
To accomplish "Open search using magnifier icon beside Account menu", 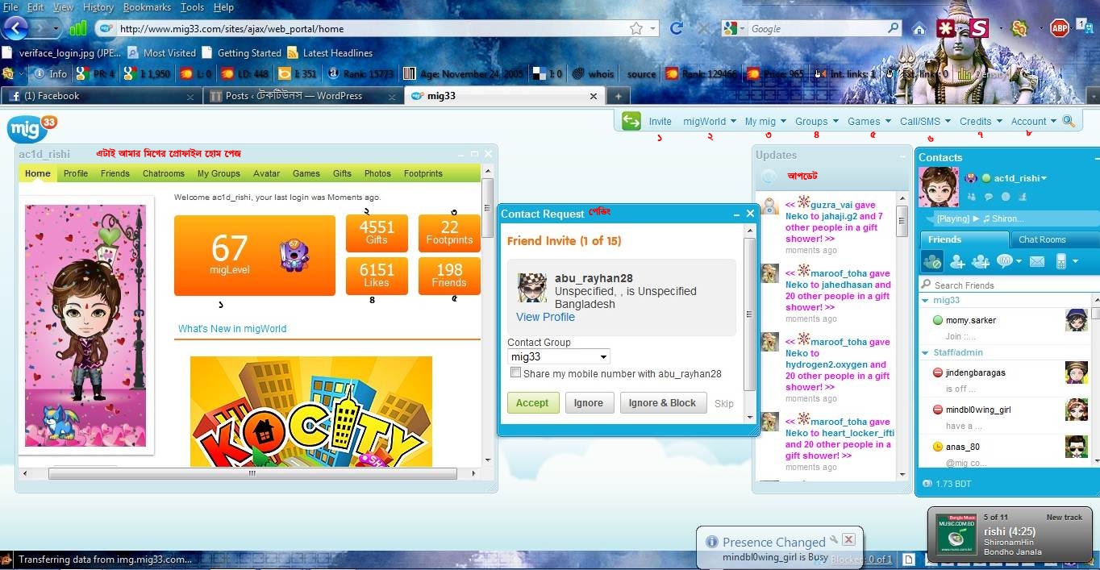I will (x=1068, y=120).
